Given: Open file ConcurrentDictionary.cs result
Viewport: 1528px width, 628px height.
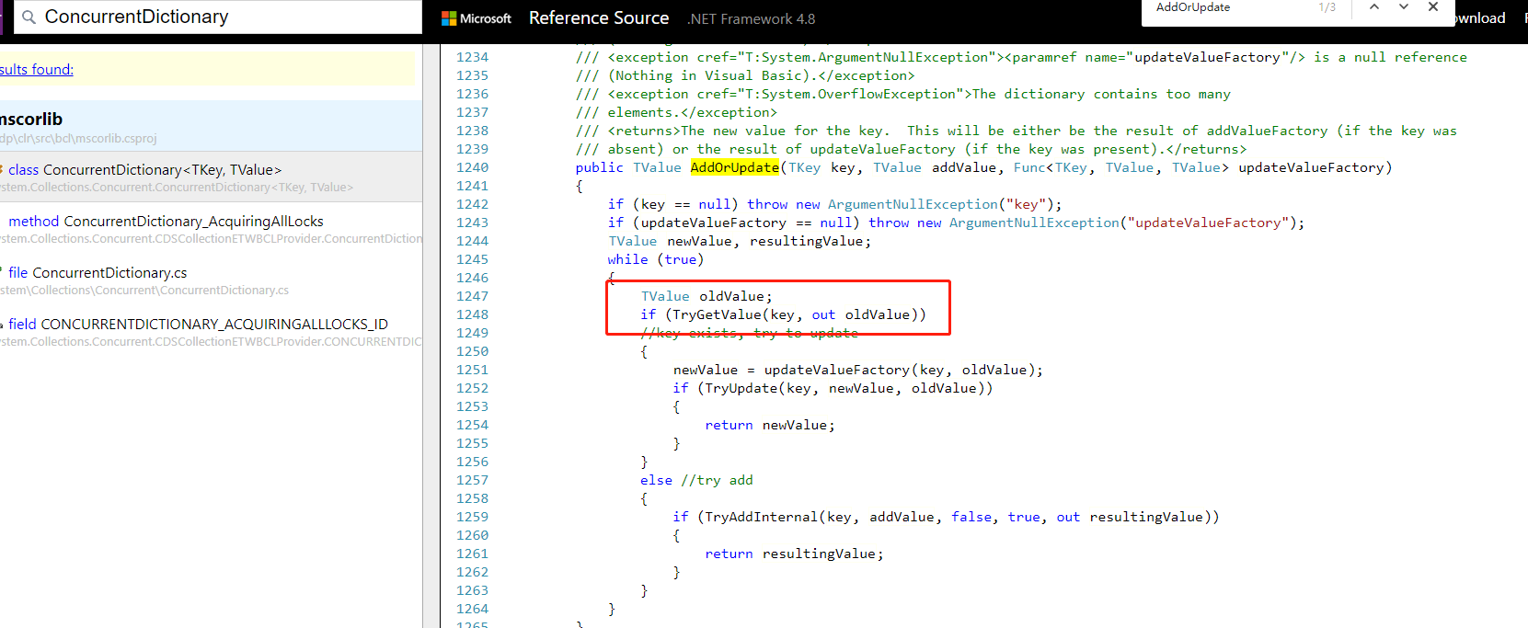Looking at the screenshot, I should pos(211,280).
